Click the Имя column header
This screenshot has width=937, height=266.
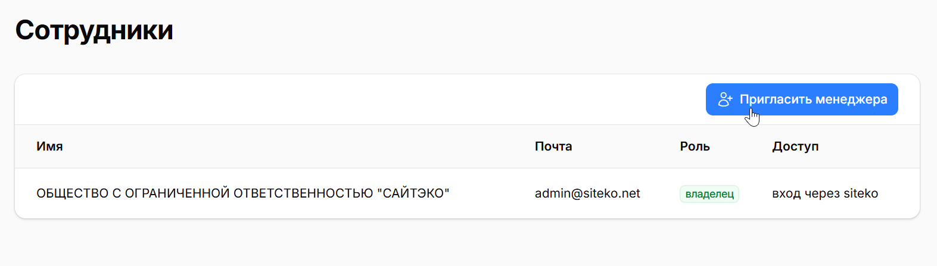[x=49, y=146]
